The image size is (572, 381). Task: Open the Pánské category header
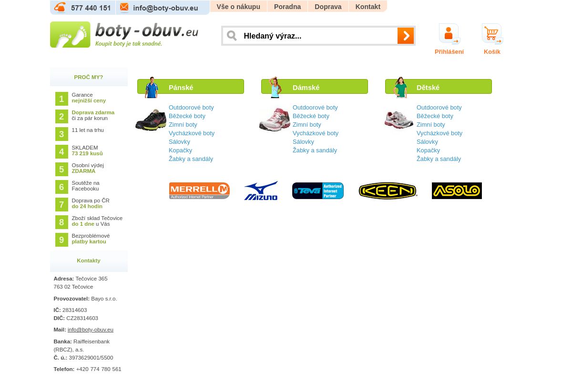click(x=191, y=87)
